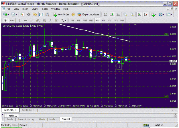Screen dimensions: 179x128
Task: Open the Periods clock dropdown
Action: pos(162,15)
